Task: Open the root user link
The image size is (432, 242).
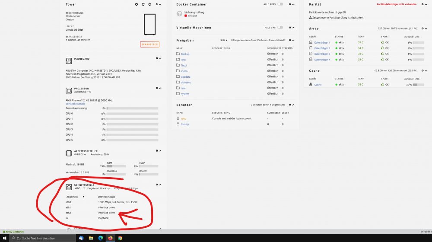Action: (183, 118)
